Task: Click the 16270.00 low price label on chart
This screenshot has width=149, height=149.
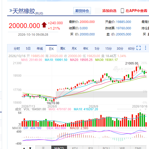Action: coord(53,103)
